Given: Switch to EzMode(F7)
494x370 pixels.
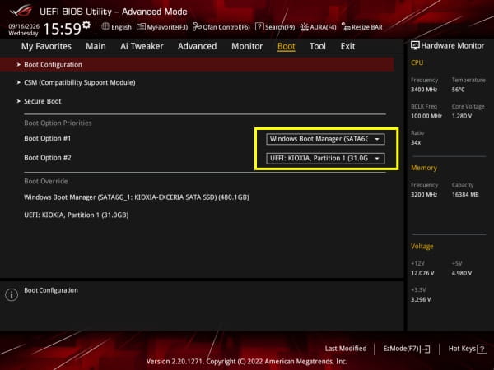Looking at the screenshot, I should (407, 349).
